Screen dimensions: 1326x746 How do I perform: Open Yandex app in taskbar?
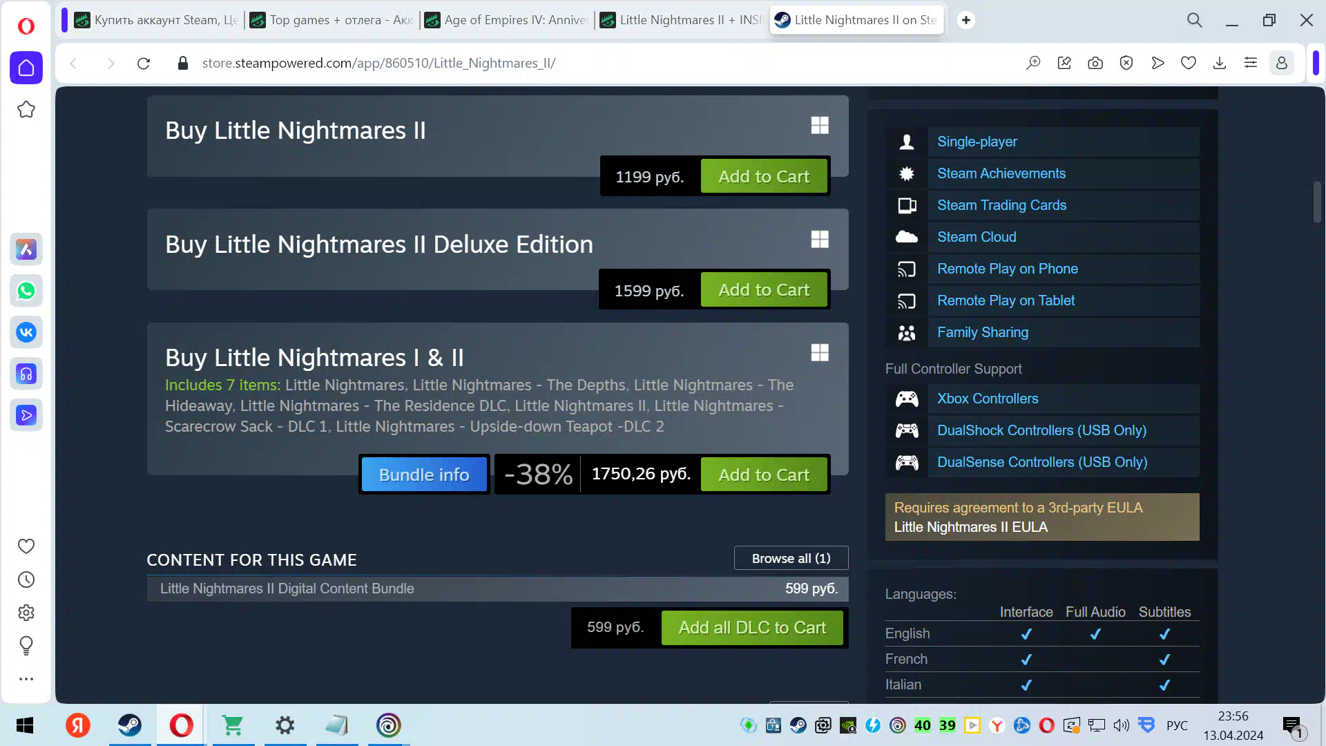point(78,725)
